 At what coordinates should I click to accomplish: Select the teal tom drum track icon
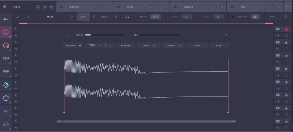point(6,85)
